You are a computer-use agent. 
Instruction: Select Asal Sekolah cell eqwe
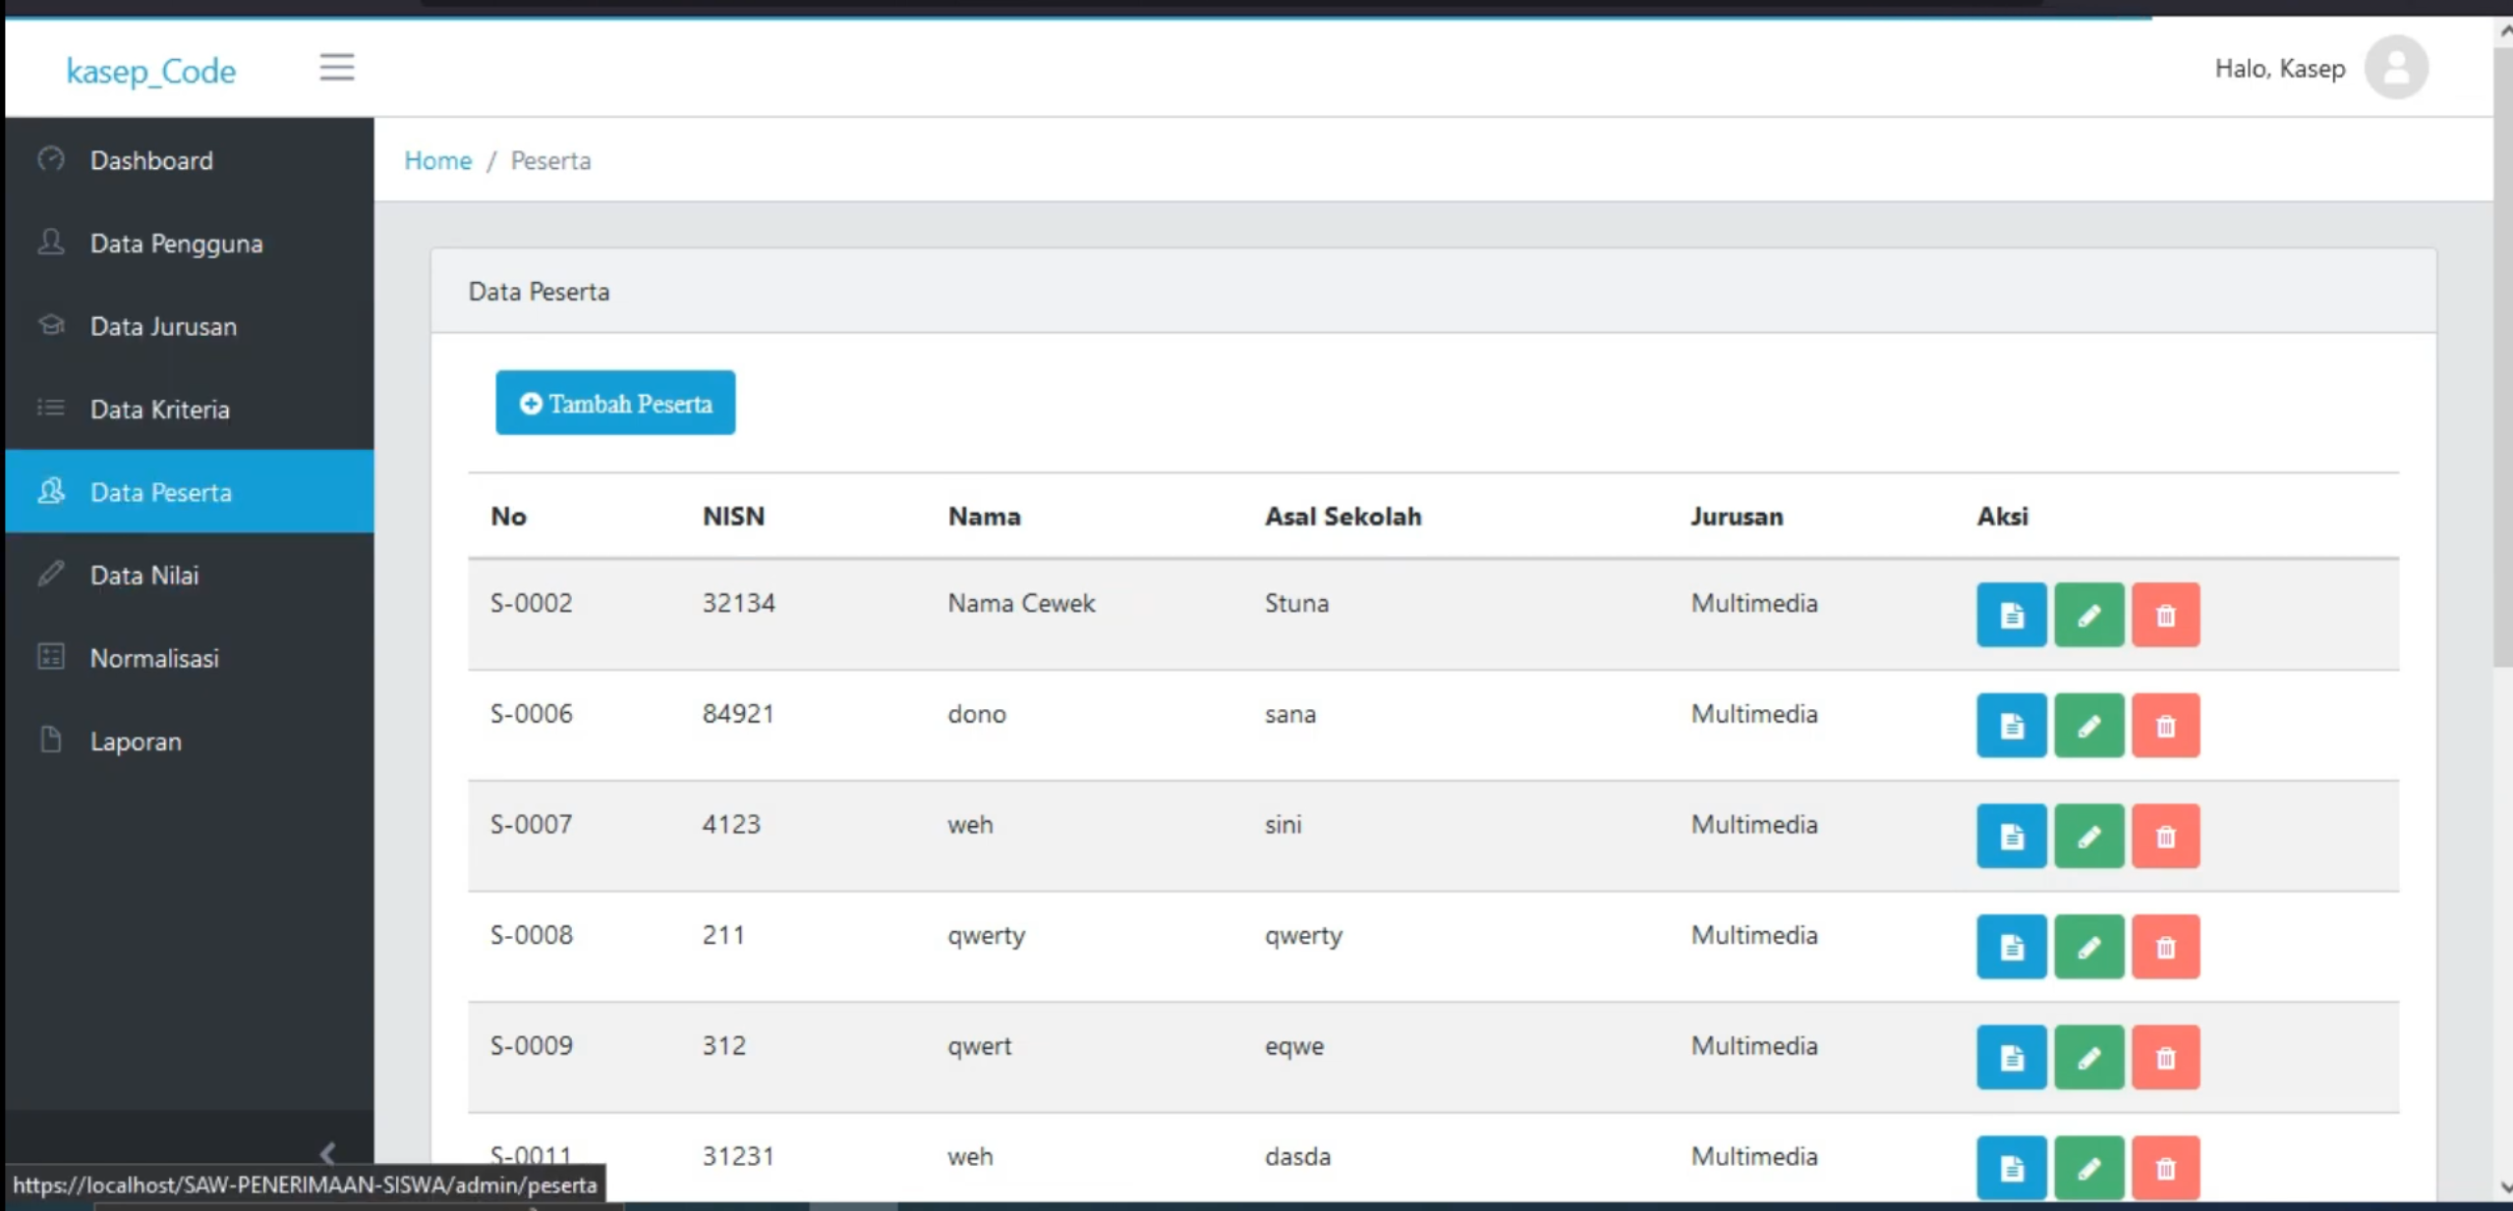pyautogui.click(x=1294, y=1047)
